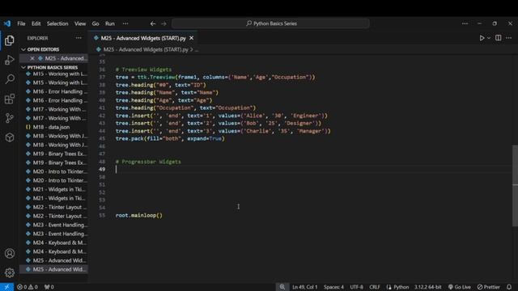Image resolution: width=518 pixels, height=291 pixels.
Task: Go back with the left arrow
Action: (153, 23)
